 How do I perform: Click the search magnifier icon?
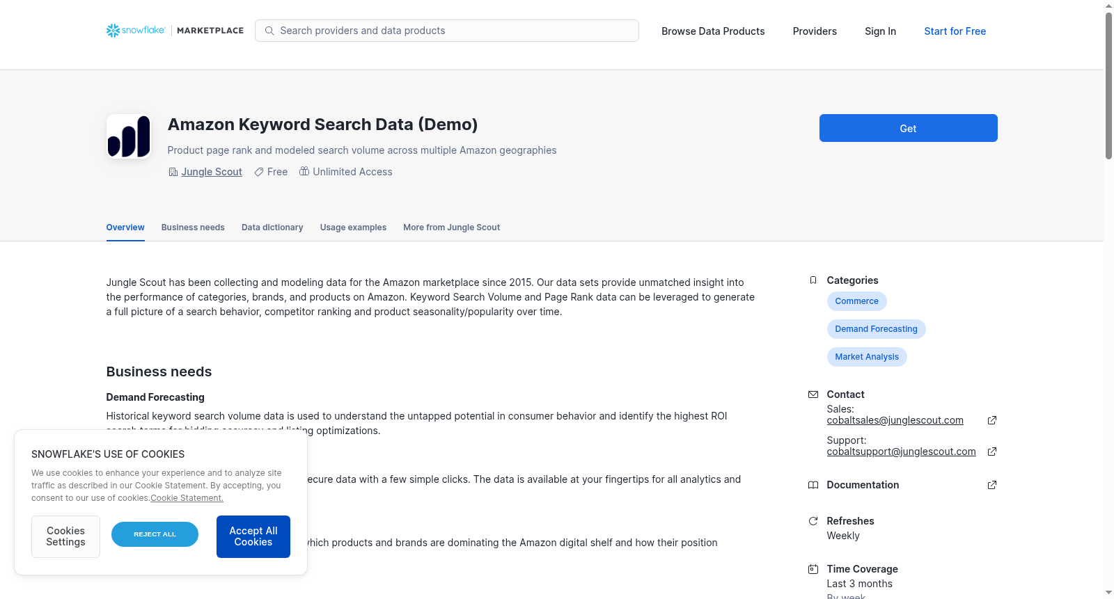pos(269,31)
